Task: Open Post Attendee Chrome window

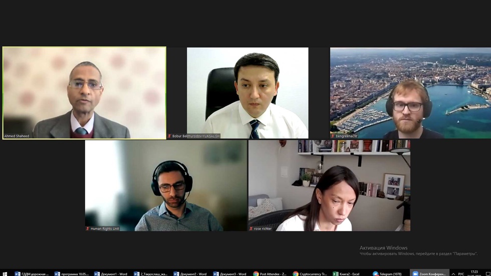Action: tap(270, 273)
